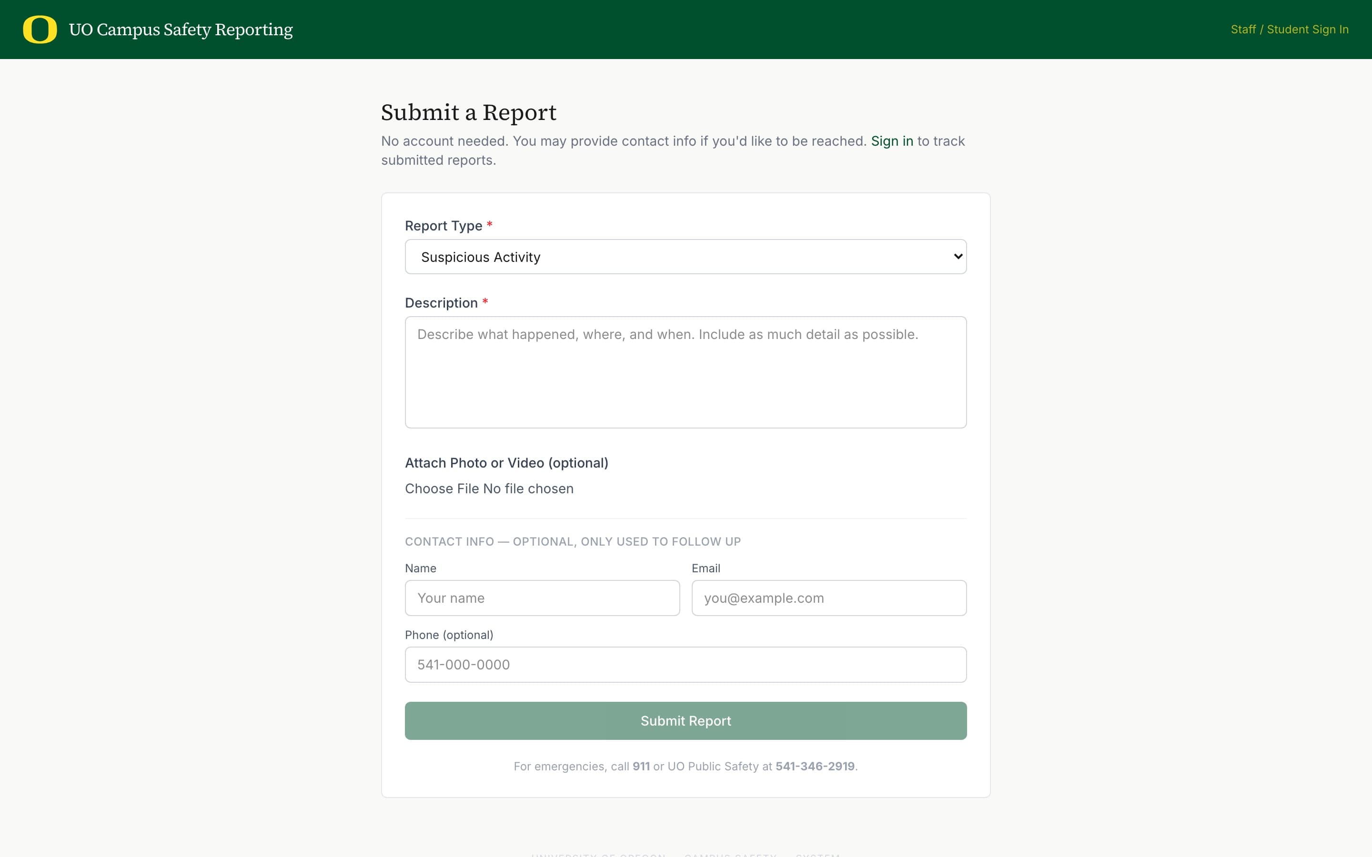The width and height of the screenshot is (1372, 857).
Task: Click 'Attach Photo or Video (optional)' label
Action: pos(506,463)
